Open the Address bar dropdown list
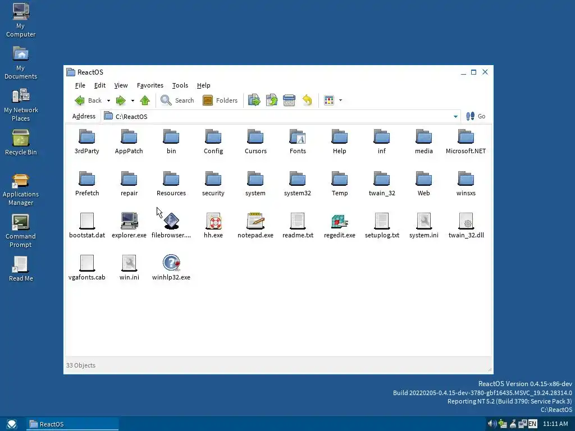This screenshot has height=431, width=575. point(455,117)
